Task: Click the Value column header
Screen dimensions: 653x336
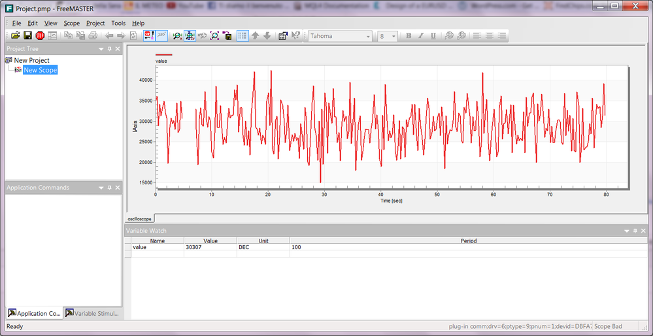Action: coord(210,241)
